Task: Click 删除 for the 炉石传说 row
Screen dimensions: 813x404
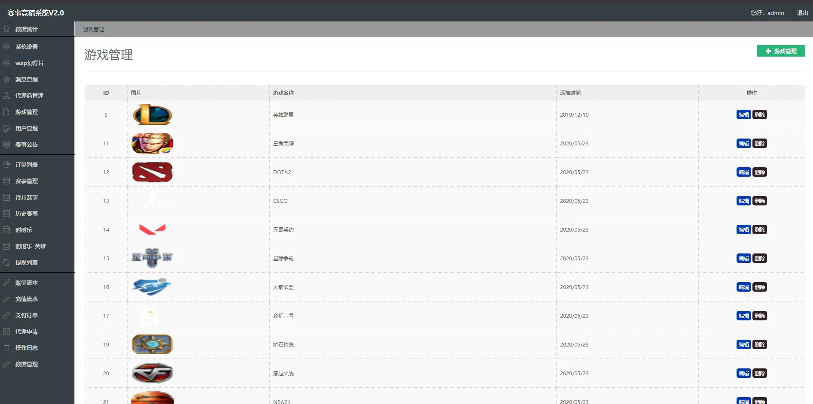Action: point(760,345)
